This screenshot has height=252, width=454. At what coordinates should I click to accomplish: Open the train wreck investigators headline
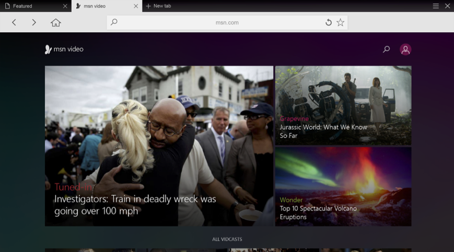(x=135, y=205)
